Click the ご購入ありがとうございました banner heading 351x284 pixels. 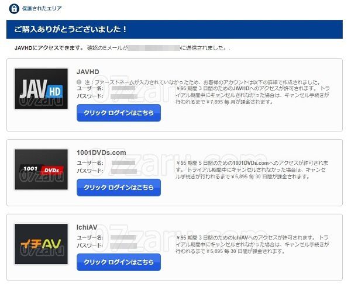pyautogui.click(x=70, y=29)
